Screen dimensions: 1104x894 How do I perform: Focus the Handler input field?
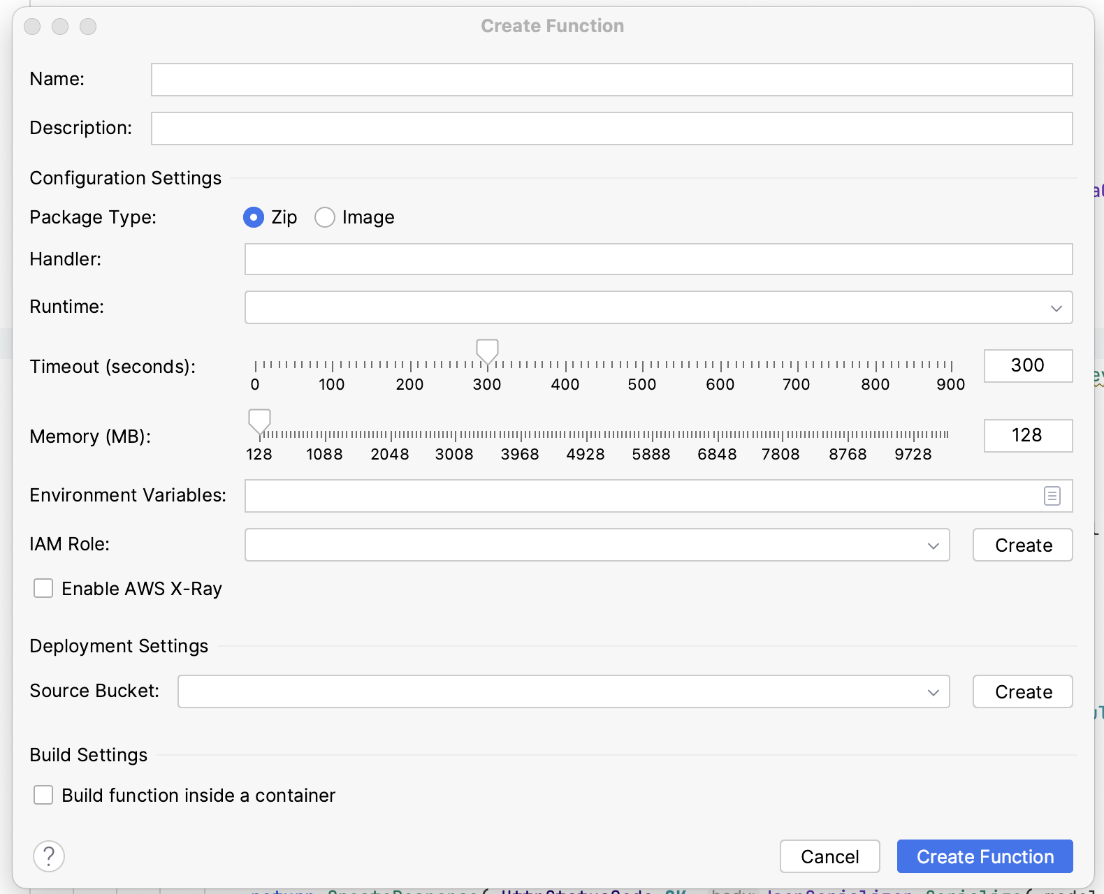(658, 259)
